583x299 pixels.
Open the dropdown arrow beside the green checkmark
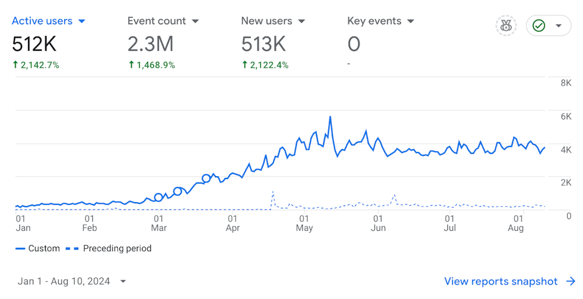pyautogui.click(x=559, y=26)
